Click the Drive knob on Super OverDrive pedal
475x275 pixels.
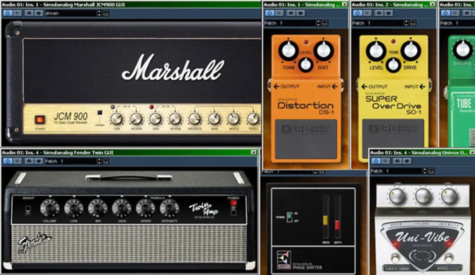(x=411, y=51)
